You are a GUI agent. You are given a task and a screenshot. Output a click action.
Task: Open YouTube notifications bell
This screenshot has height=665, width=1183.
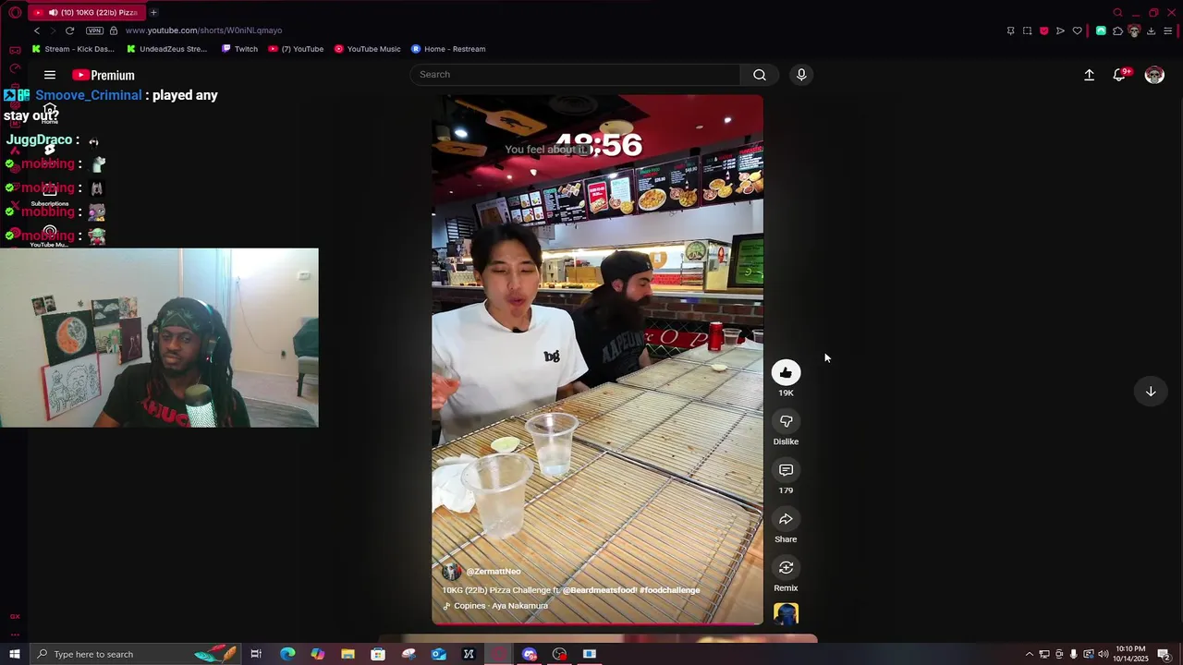tap(1120, 75)
